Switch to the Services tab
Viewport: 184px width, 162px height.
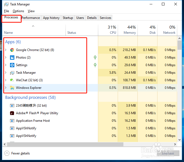tap(105, 18)
